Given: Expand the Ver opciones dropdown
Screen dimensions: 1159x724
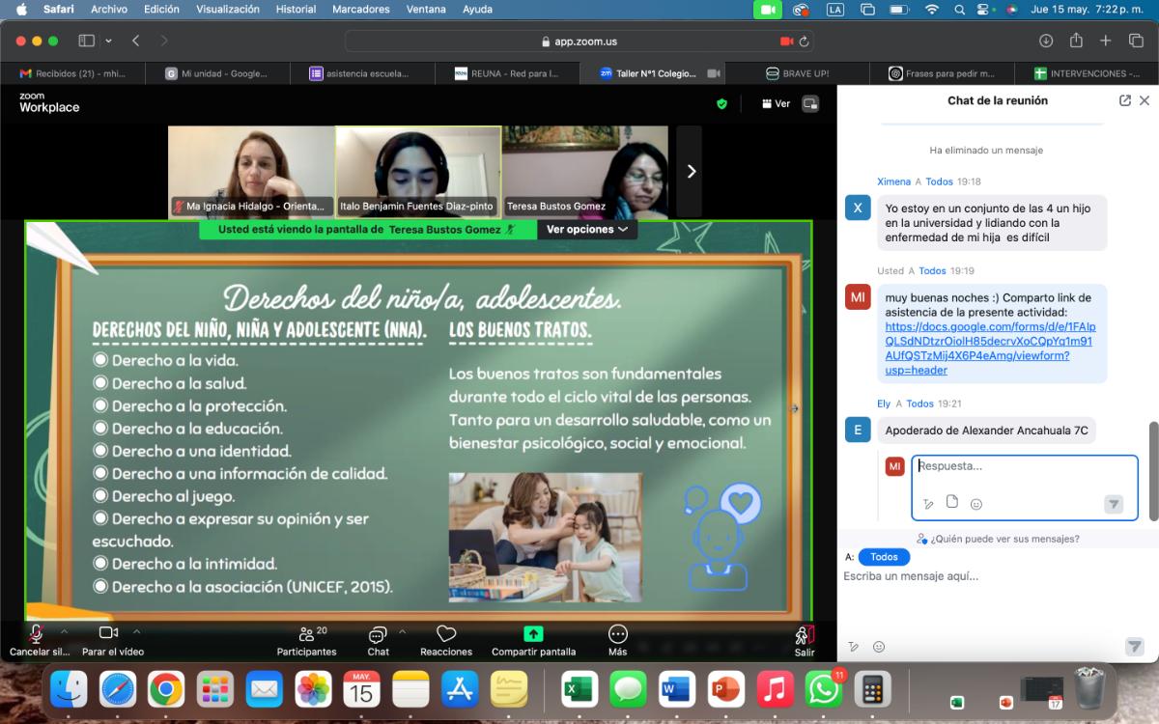Looking at the screenshot, I should 587,230.
